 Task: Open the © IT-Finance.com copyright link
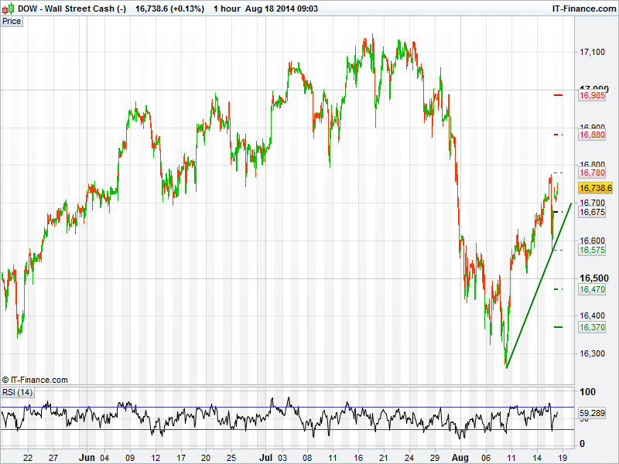point(35,380)
